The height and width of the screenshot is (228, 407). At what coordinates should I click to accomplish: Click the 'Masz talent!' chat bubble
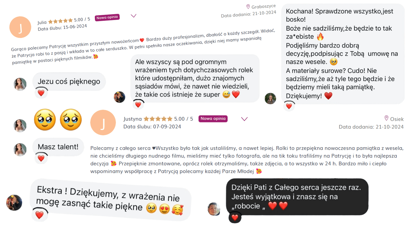58,147
